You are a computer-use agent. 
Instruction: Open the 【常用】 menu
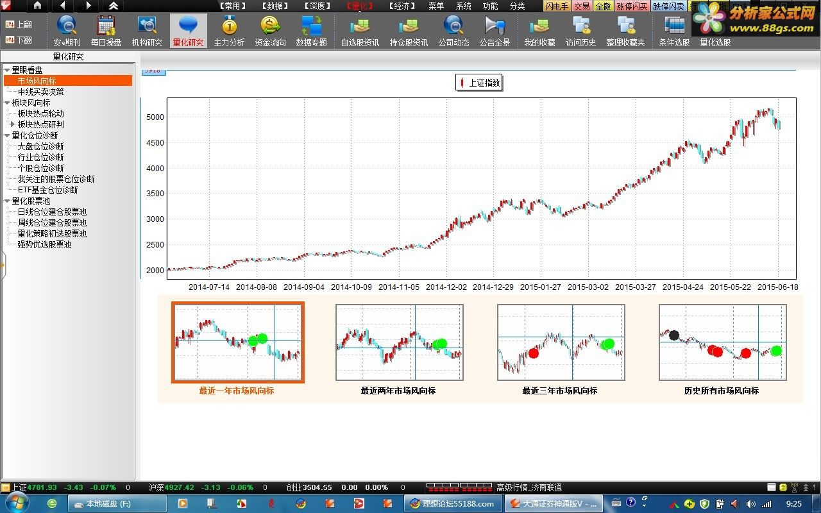(x=233, y=6)
